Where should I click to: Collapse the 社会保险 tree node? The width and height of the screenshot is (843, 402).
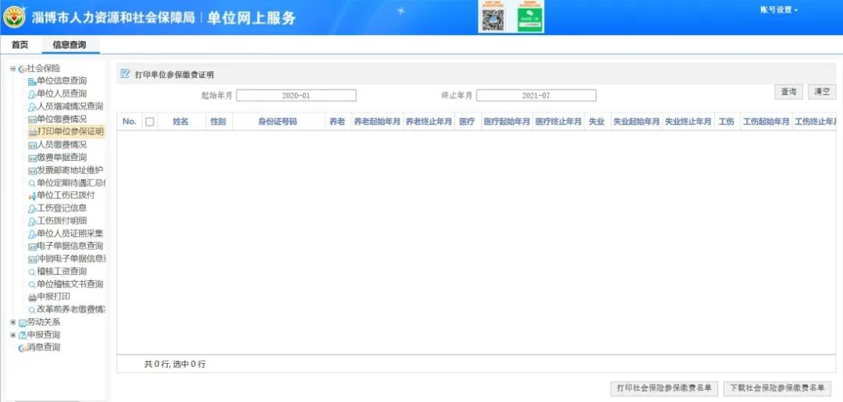13,69
